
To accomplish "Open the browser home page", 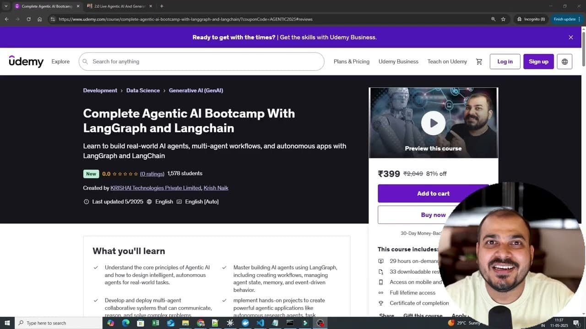I will [x=40, y=19].
